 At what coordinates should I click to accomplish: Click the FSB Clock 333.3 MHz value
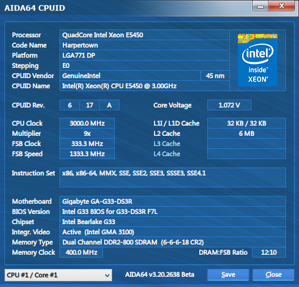[x=87, y=144]
